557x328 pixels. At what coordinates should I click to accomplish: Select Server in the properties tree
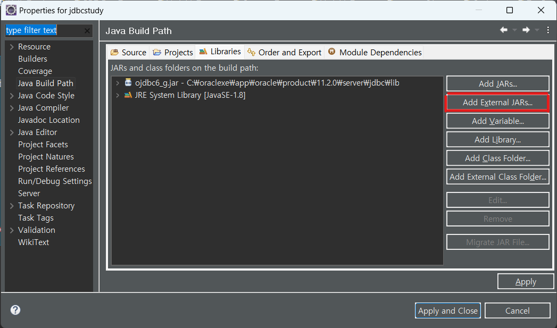29,194
